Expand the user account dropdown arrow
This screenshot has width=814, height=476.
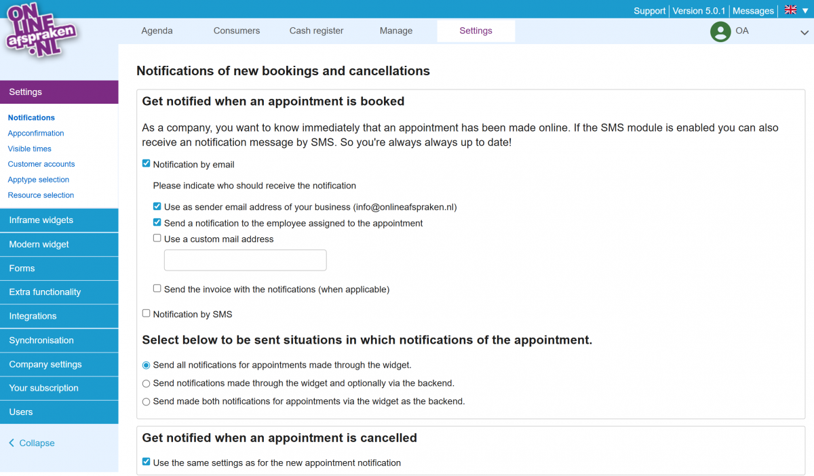[805, 32]
